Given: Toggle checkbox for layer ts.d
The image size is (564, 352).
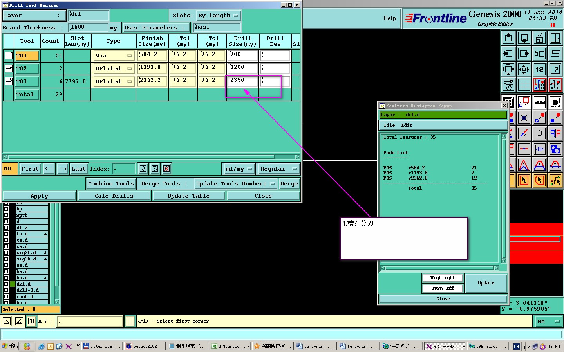Looking at the screenshot, I should (6, 240).
